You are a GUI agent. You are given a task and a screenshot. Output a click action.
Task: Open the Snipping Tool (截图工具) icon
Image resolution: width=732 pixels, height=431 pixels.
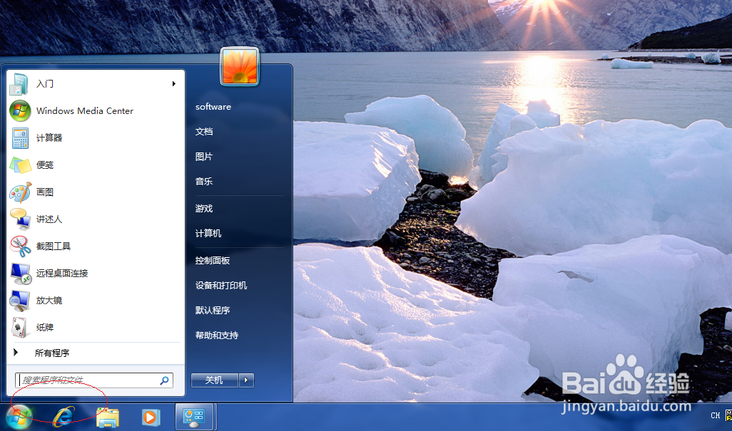coord(20,246)
